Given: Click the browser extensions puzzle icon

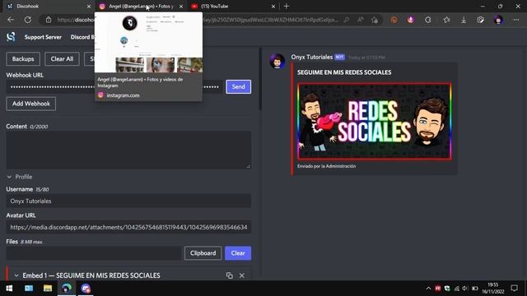Looking at the screenshot, I should (428, 20).
